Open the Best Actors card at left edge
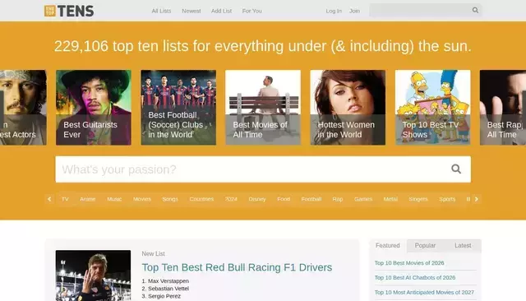This screenshot has height=301, width=526. pyautogui.click(x=23, y=108)
